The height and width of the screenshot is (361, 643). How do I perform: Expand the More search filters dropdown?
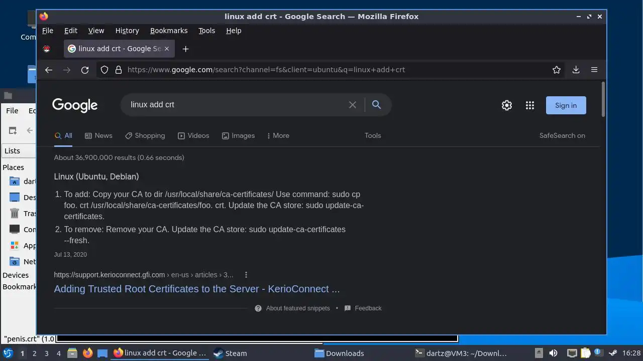(x=278, y=136)
